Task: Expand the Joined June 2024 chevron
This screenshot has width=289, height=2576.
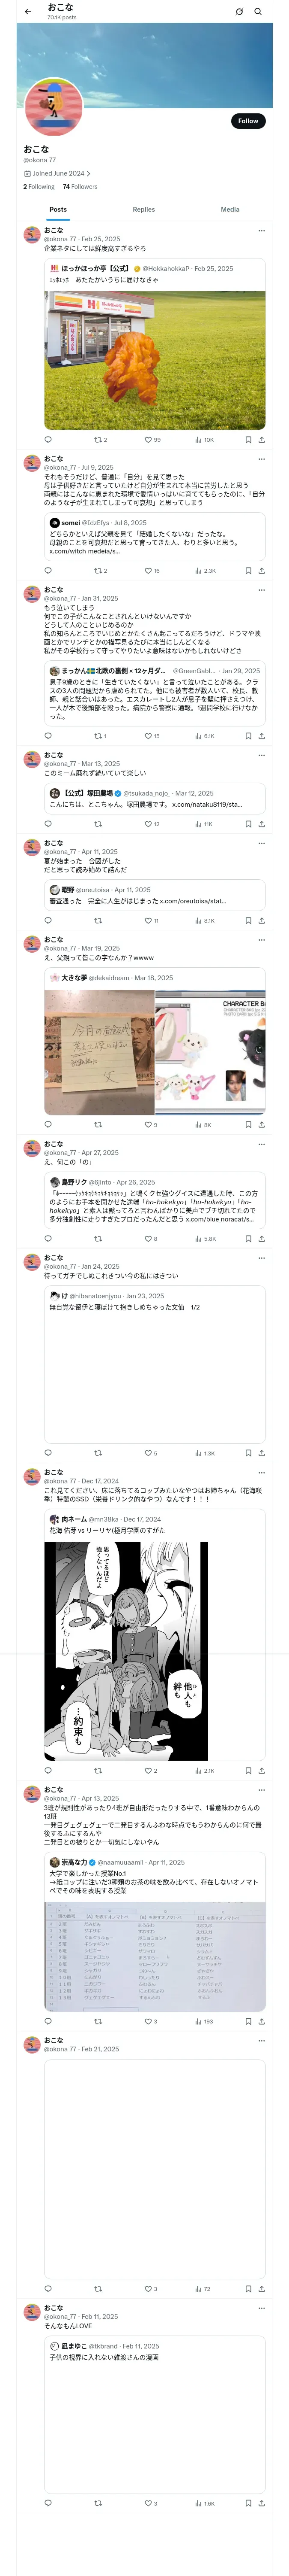Action: coord(89,173)
